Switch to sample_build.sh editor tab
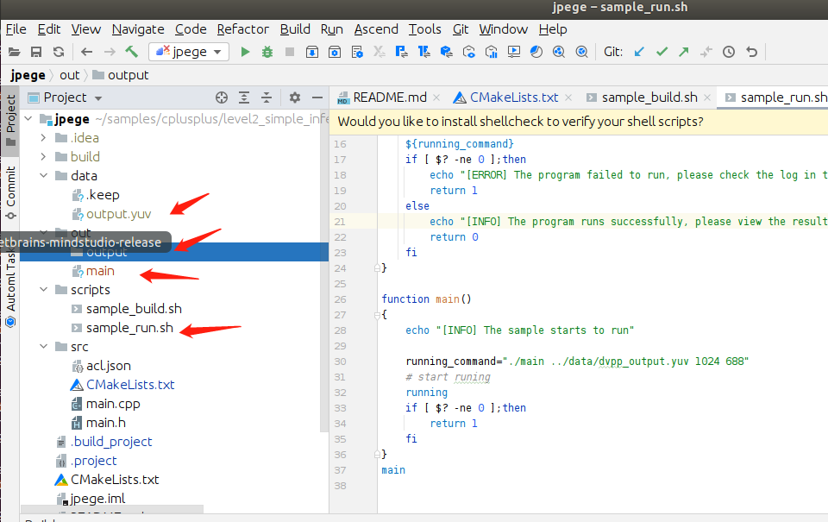The width and height of the screenshot is (828, 522). coord(649,97)
